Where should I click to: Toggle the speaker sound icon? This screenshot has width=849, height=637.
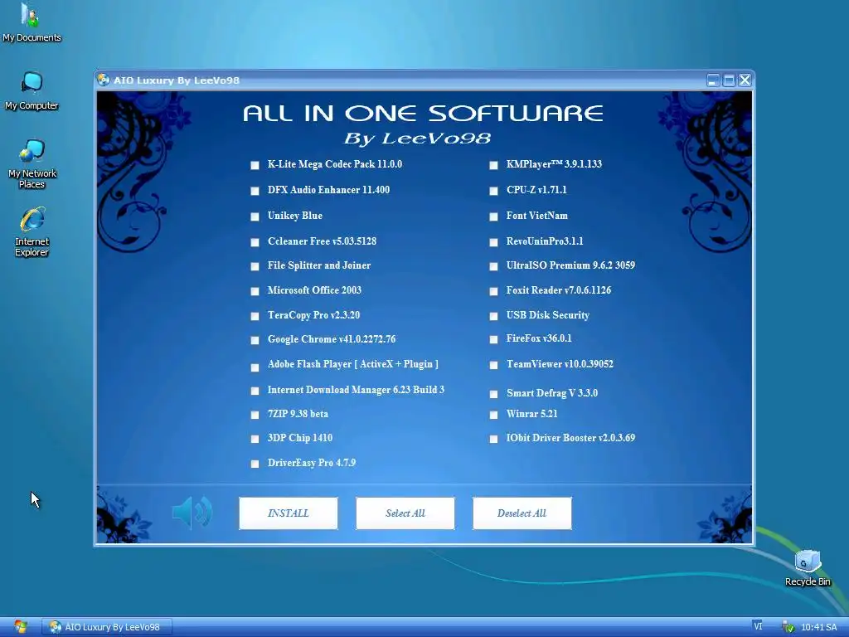click(192, 513)
